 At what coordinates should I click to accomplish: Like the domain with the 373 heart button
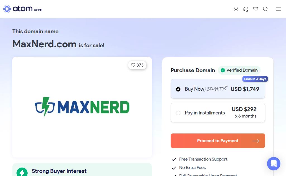(x=137, y=65)
